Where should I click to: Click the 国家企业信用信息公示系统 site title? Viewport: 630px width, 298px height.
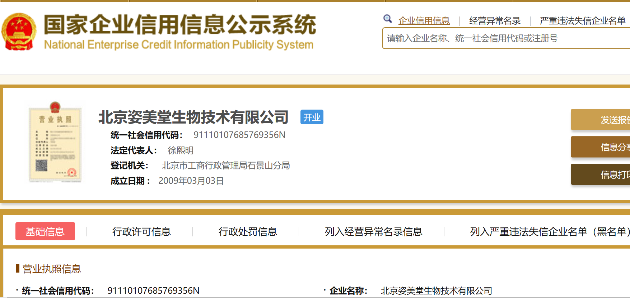180,25
